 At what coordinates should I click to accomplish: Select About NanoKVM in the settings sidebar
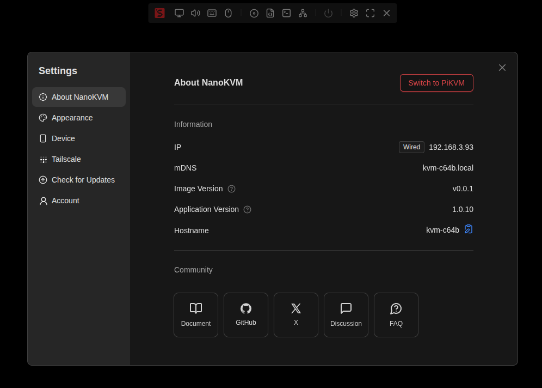[79, 97]
